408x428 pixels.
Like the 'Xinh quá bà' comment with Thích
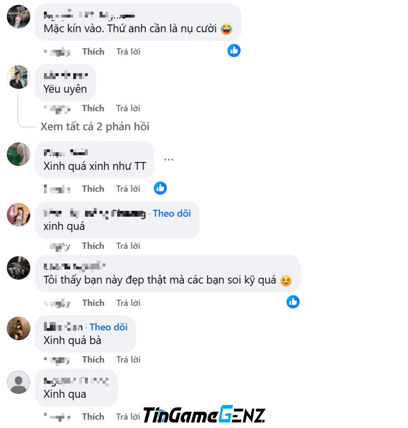pyautogui.click(x=93, y=360)
